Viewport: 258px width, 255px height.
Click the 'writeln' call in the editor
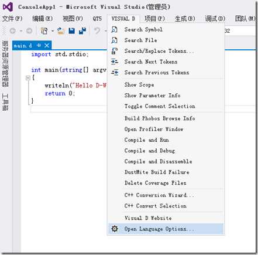pos(57,86)
